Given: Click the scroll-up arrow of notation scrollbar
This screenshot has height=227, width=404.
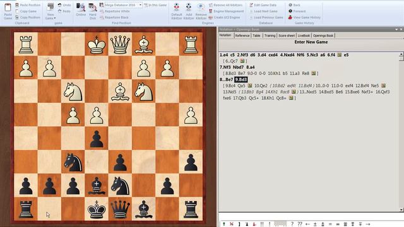Looking at the screenshot, I should click(x=401, y=54).
